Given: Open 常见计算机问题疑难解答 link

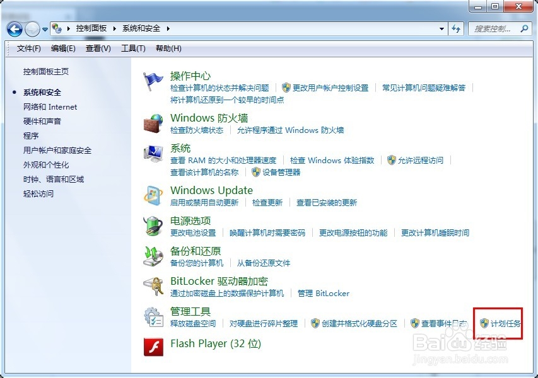Looking at the screenshot, I should pos(424,88).
